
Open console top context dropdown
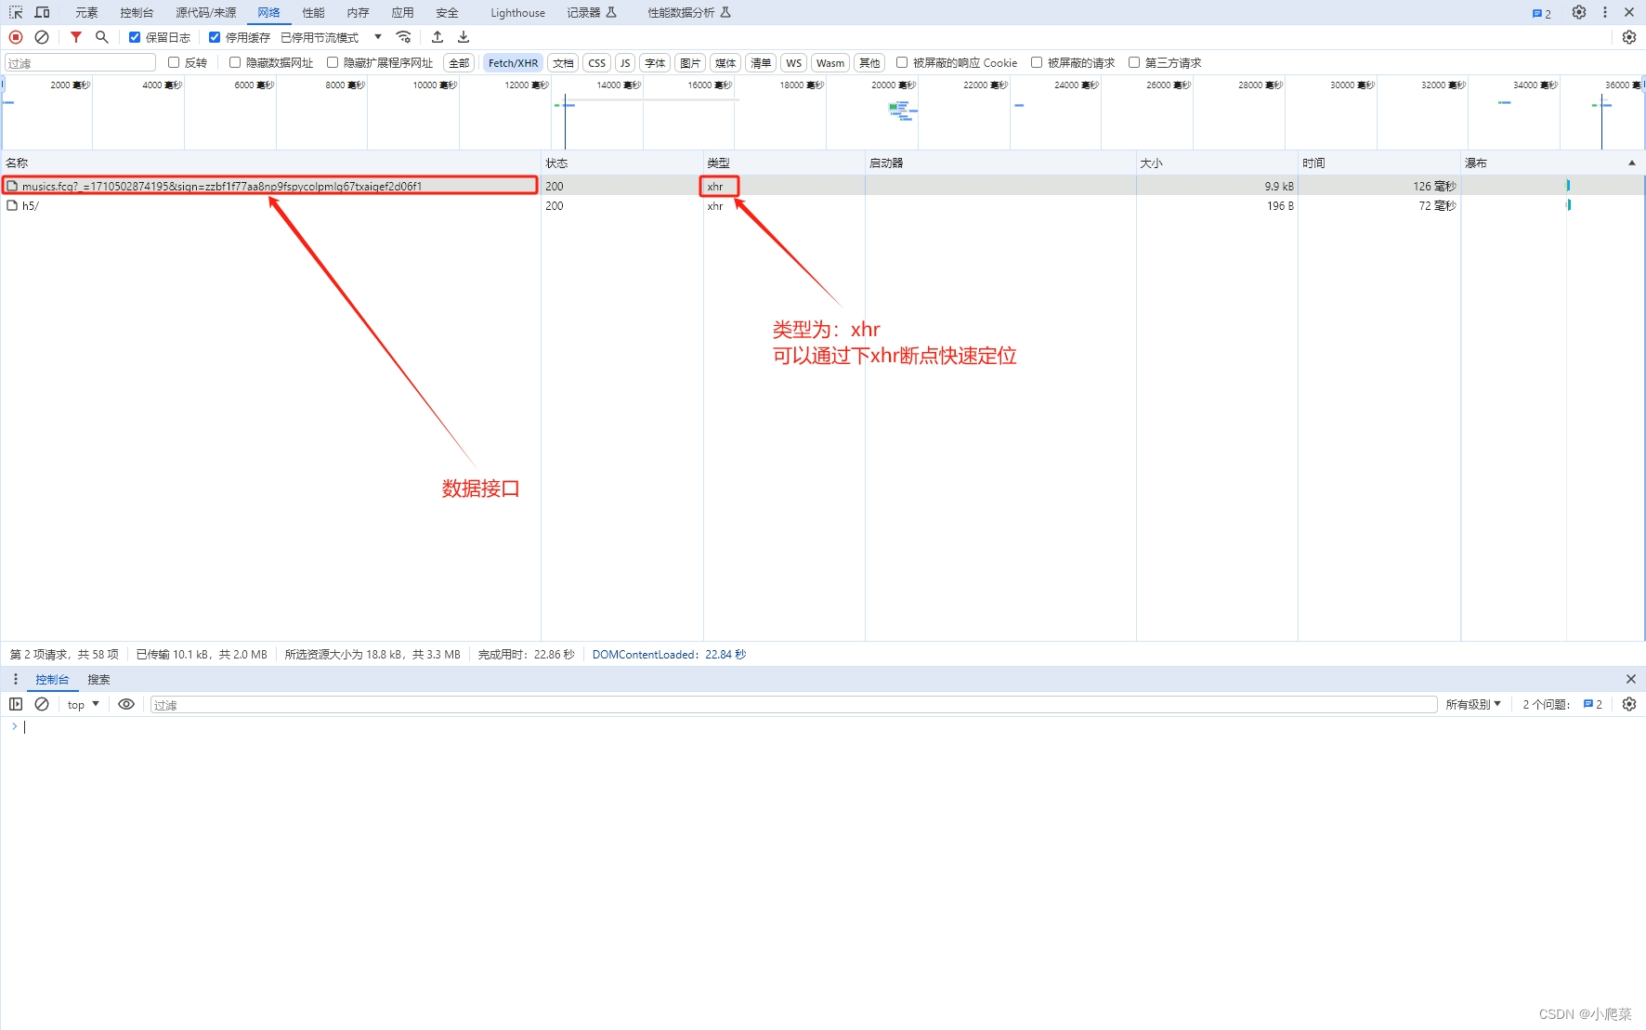84,704
